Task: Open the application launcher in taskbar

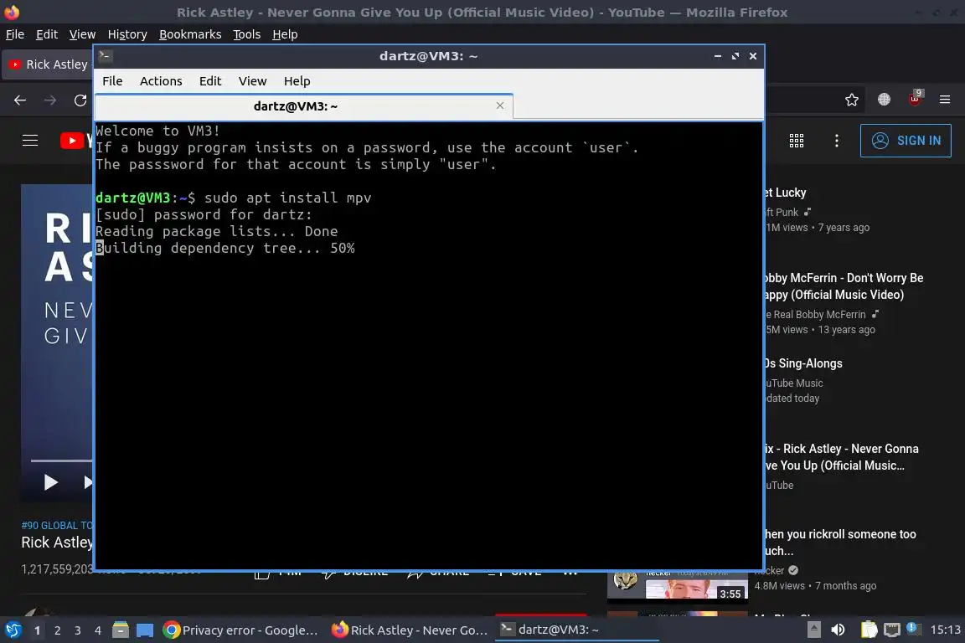Action: point(13,630)
